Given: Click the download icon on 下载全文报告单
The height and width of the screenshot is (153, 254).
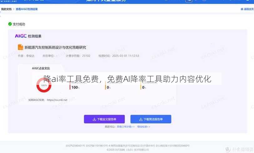Looking at the screenshot, I should (94, 119).
